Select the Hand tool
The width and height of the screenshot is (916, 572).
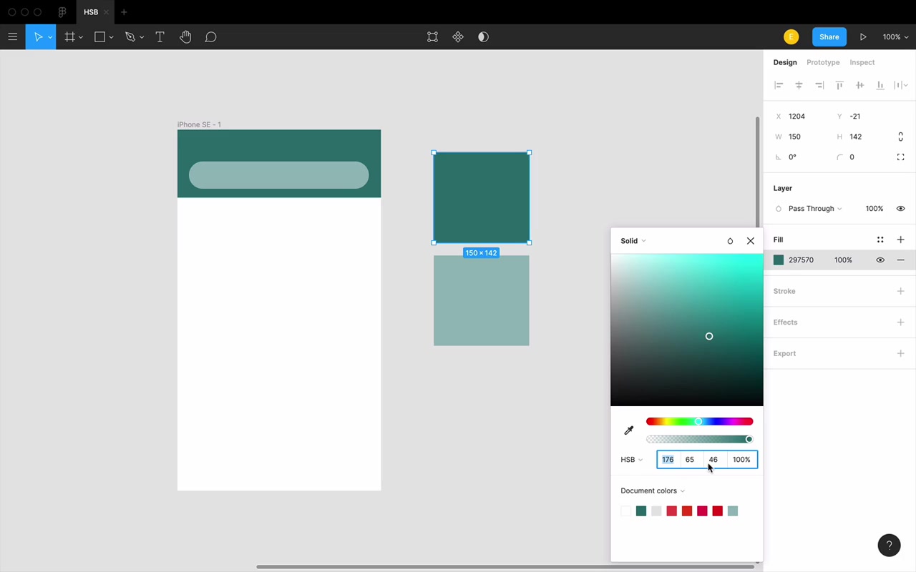click(185, 37)
